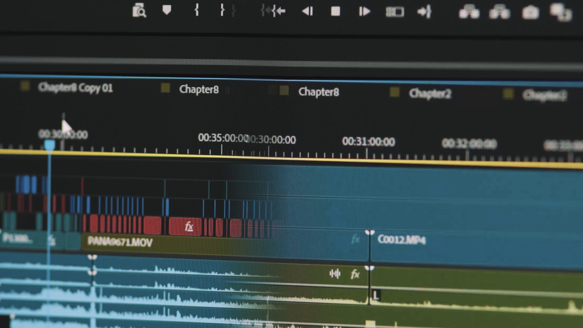Add a marker with the marker icon
Viewport: 583px width, 328px height.
167,10
